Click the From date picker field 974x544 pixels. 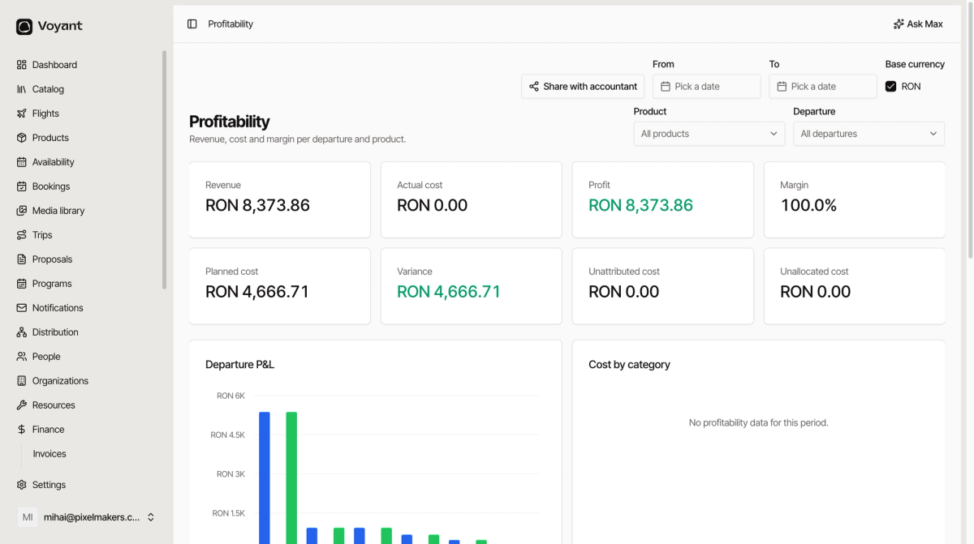click(706, 87)
